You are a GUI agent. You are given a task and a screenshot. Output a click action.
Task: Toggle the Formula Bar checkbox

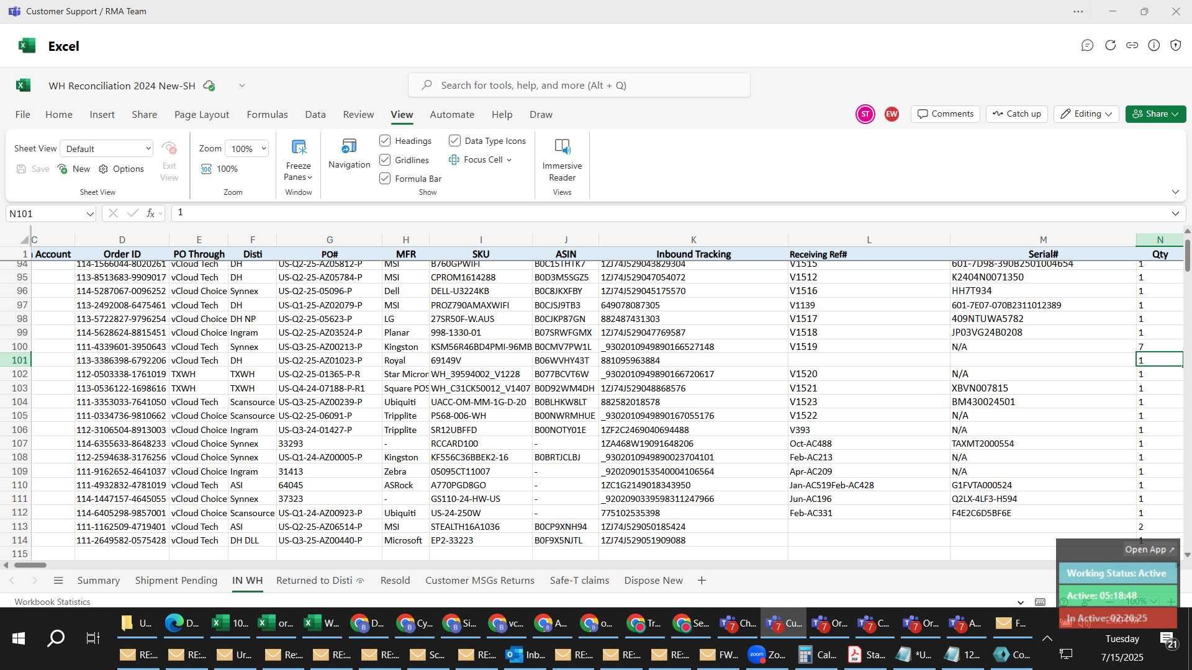pyautogui.click(x=385, y=178)
